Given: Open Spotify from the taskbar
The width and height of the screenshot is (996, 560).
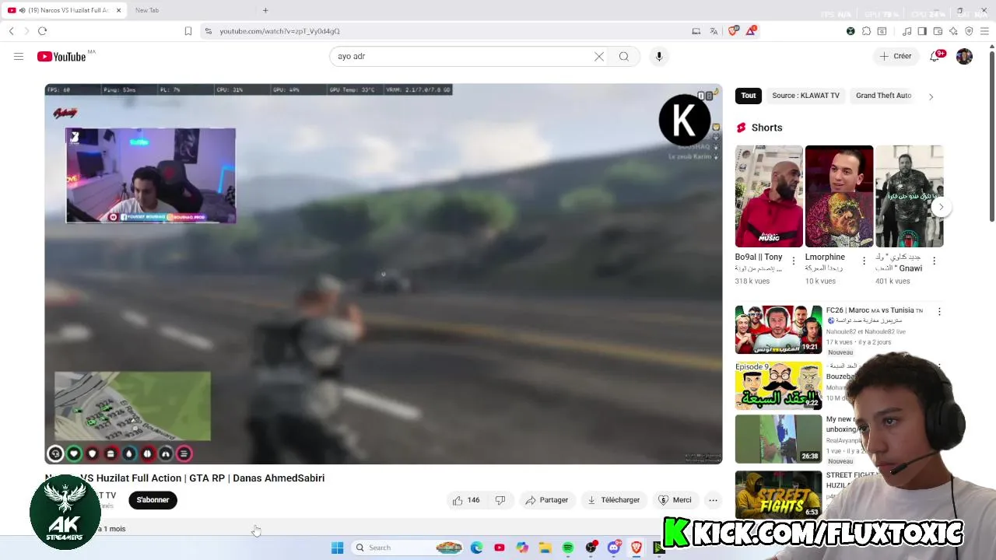Looking at the screenshot, I should tap(568, 548).
